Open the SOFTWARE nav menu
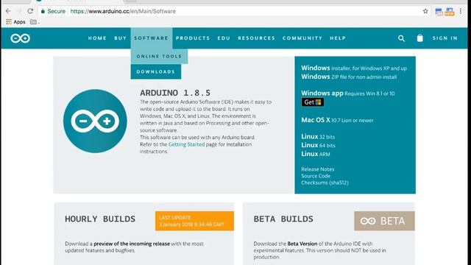 coord(151,38)
